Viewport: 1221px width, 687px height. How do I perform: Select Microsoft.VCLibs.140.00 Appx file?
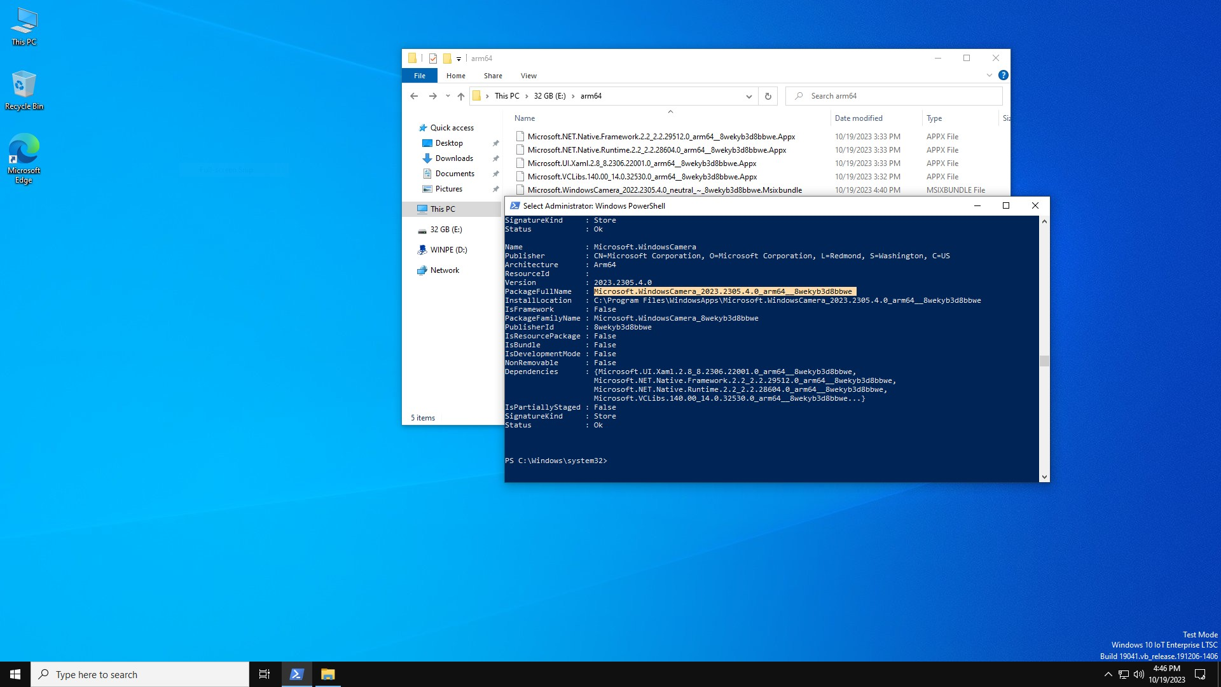coord(642,177)
